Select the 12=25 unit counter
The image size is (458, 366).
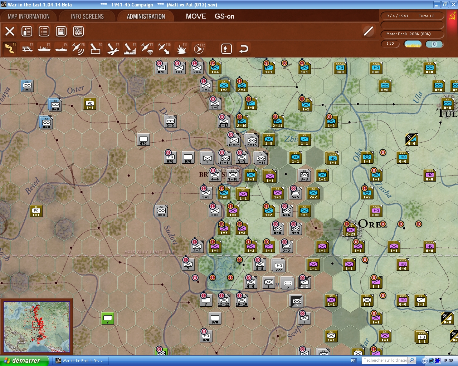click(x=234, y=140)
